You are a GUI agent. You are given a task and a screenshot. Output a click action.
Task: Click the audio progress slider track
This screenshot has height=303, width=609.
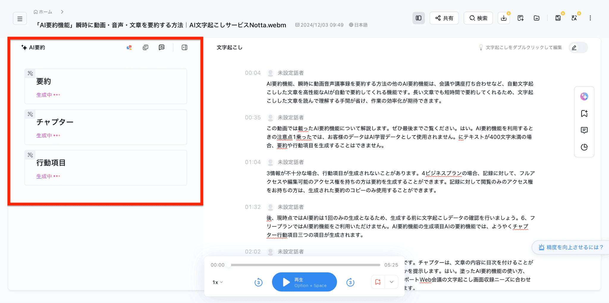click(306, 265)
